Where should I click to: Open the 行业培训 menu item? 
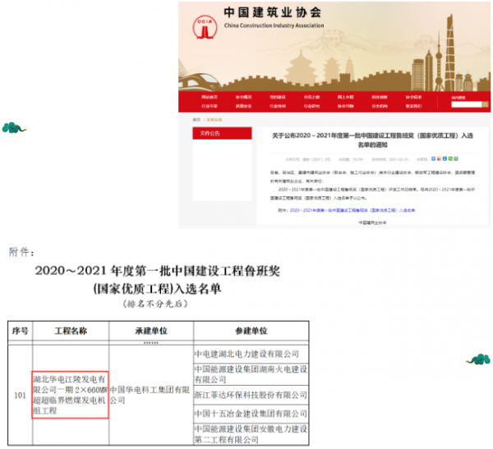click(278, 106)
